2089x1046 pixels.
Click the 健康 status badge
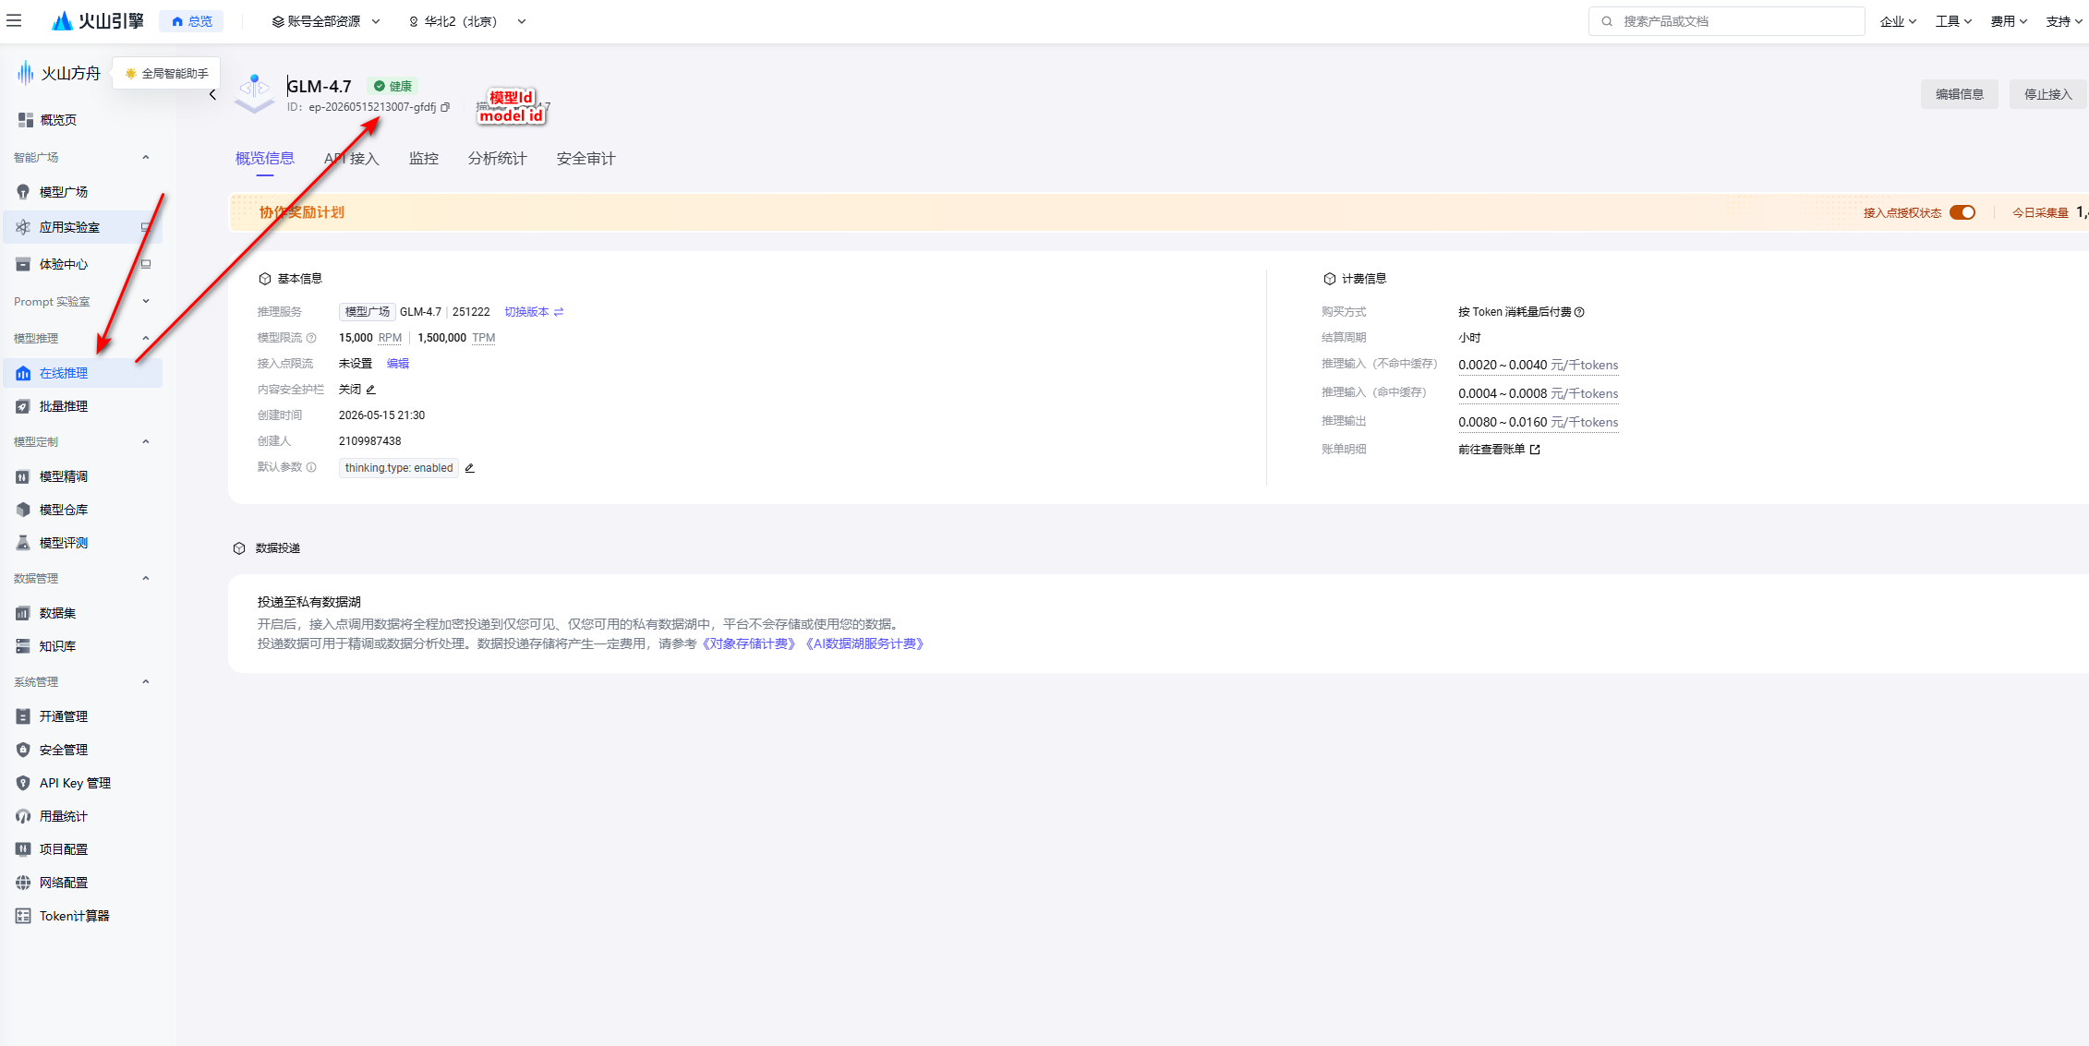point(393,86)
